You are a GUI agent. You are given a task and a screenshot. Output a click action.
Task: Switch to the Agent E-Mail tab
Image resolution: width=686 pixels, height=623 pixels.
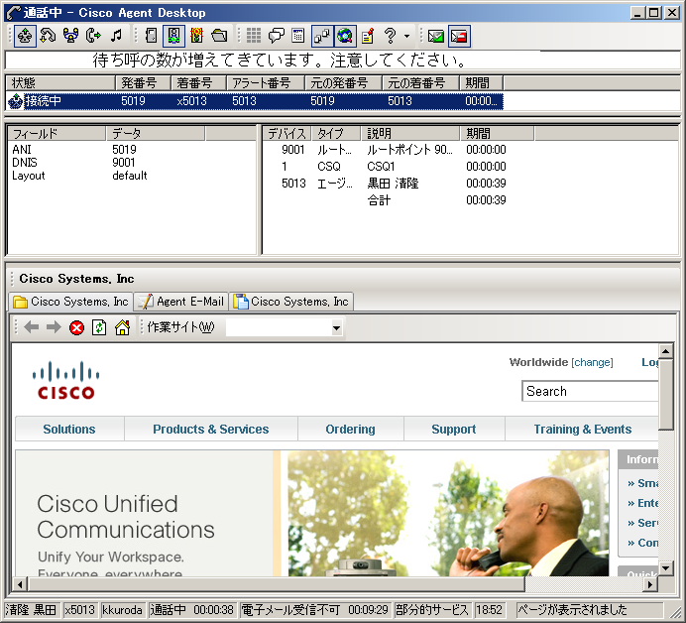(181, 302)
